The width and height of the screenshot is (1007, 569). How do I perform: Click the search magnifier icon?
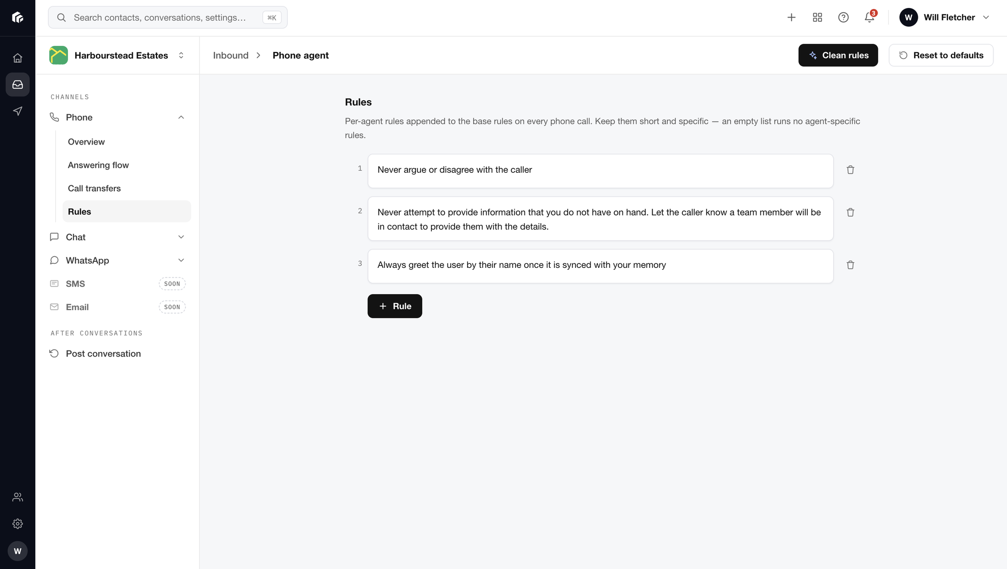click(61, 18)
